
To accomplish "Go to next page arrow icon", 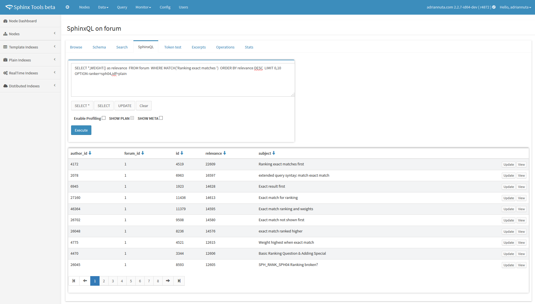I will [168, 281].
